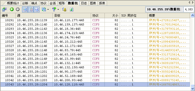Click the green refresh page icon
Viewport: 195px width, 91px height.
[x=72, y=10]
